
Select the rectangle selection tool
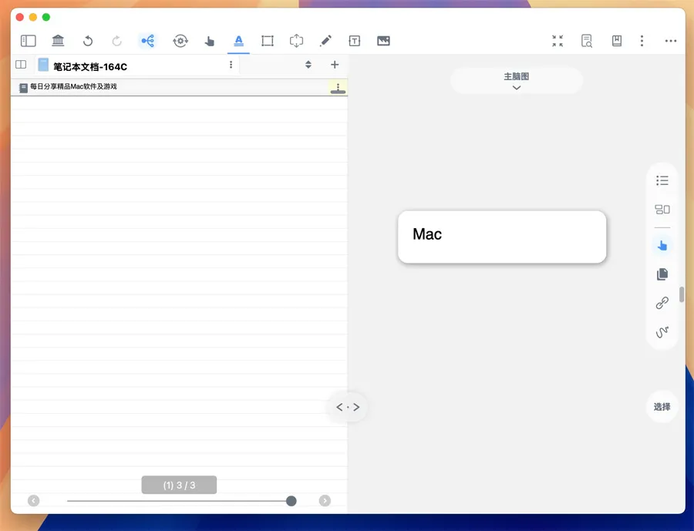pyautogui.click(x=268, y=41)
